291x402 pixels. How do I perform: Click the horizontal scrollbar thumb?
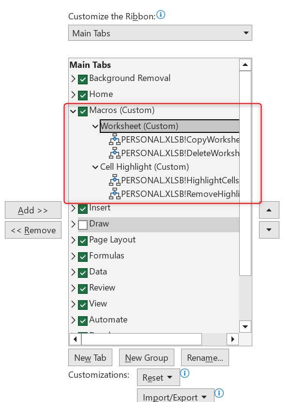pos(141,339)
